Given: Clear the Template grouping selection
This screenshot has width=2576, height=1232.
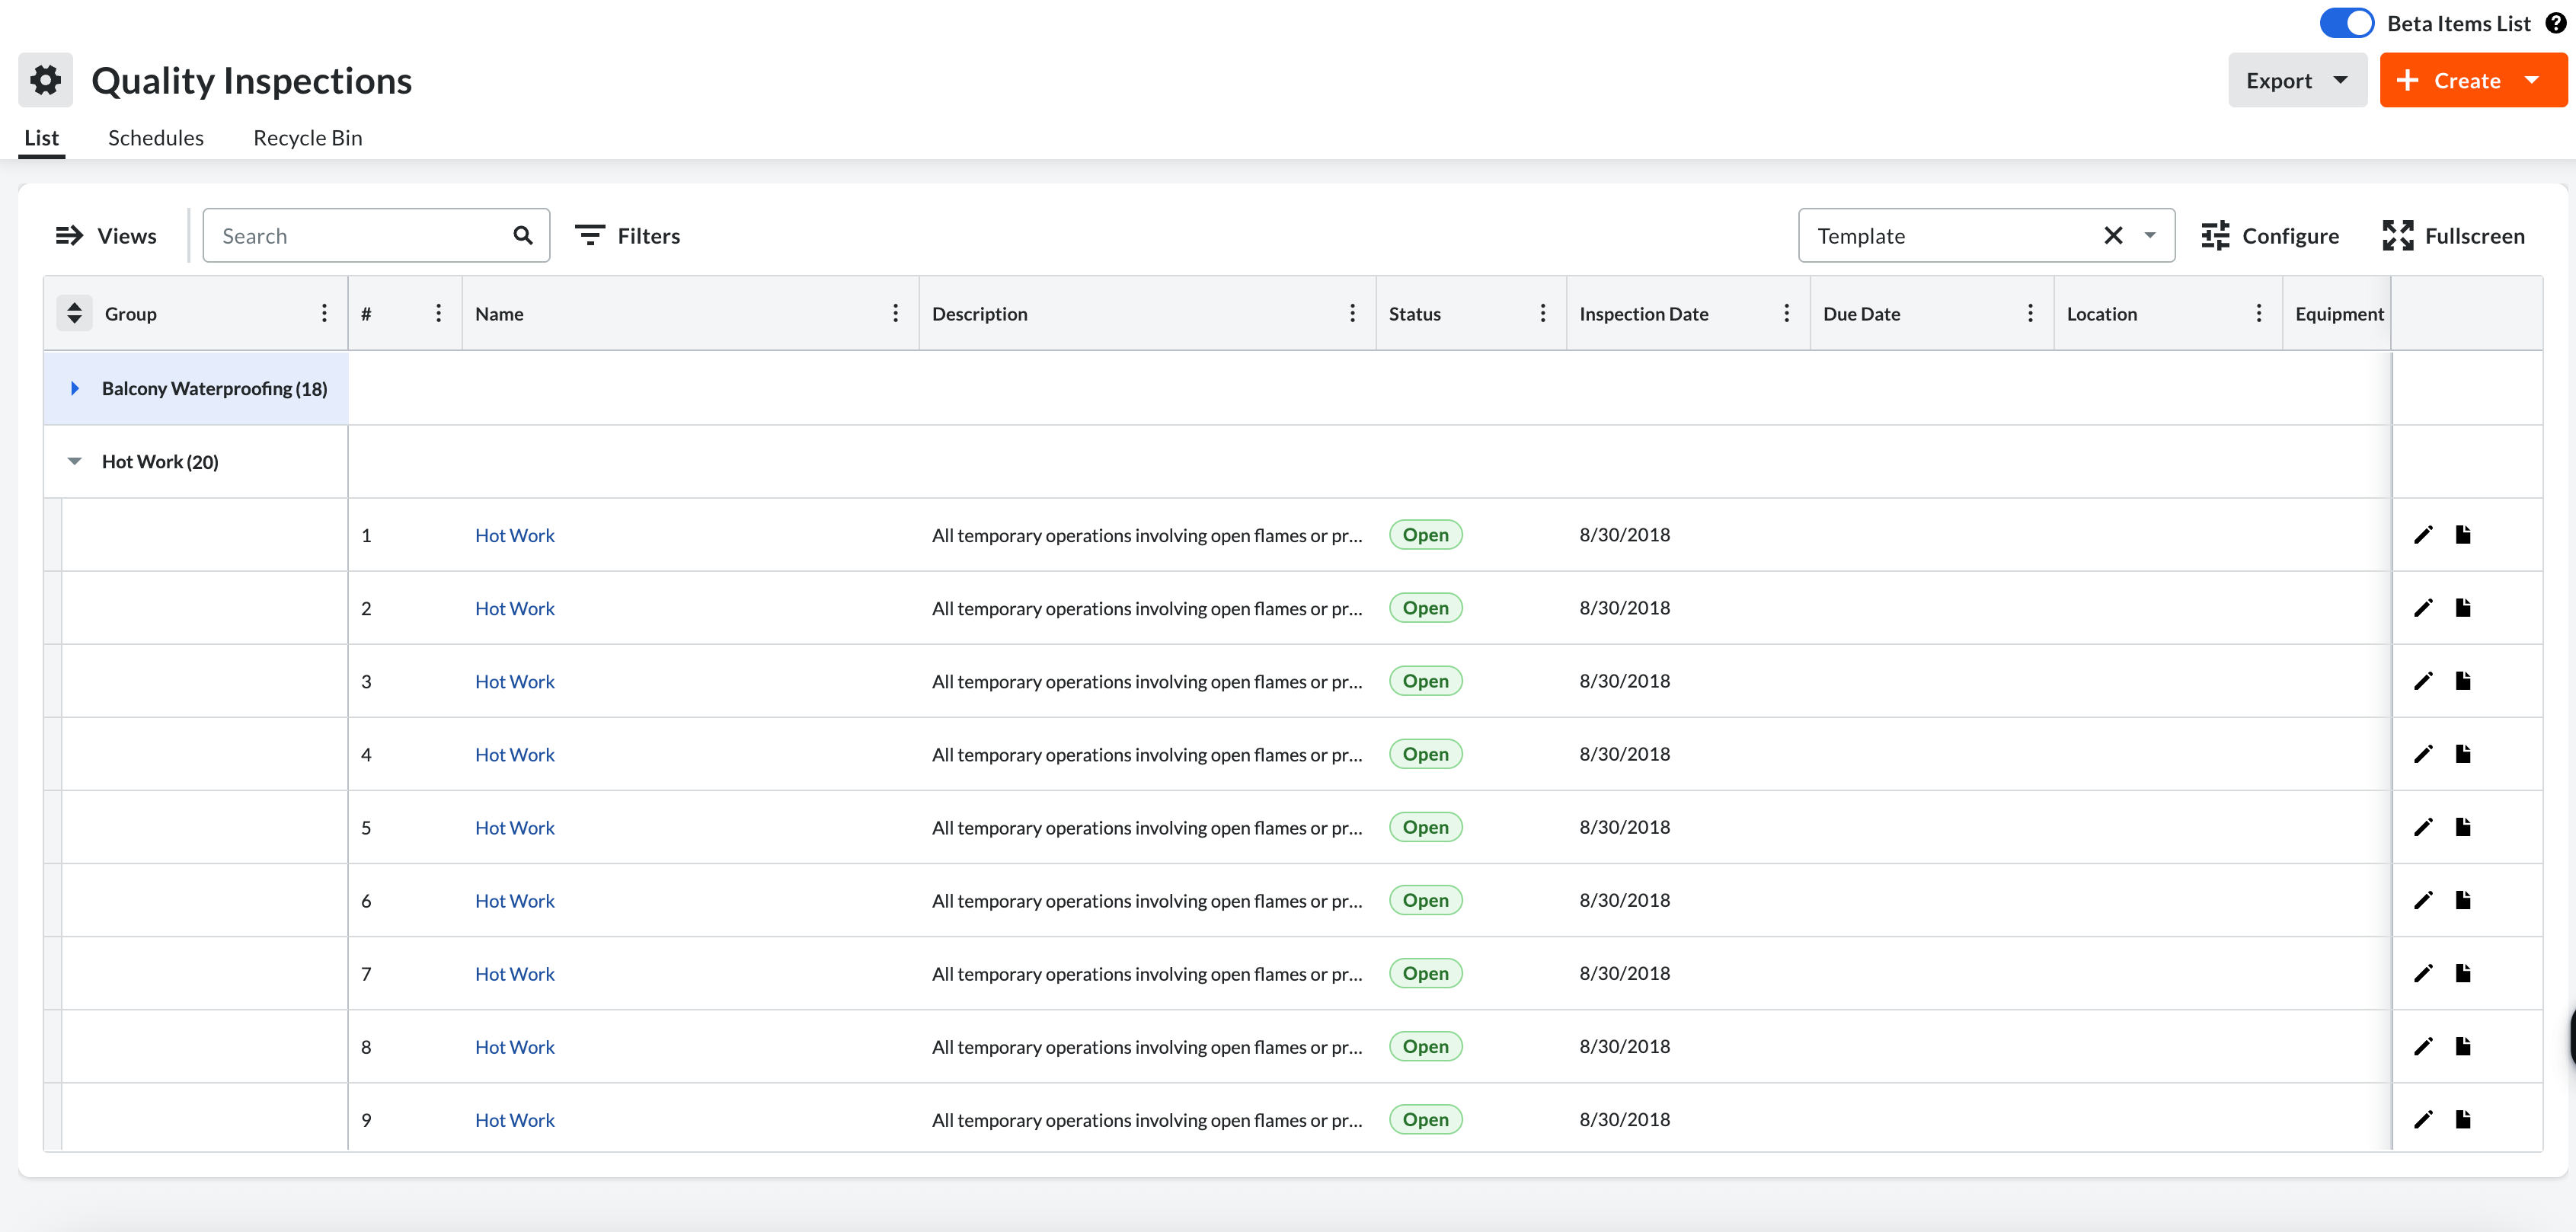Looking at the screenshot, I should pyautogui.click(x=2113, y=236).
